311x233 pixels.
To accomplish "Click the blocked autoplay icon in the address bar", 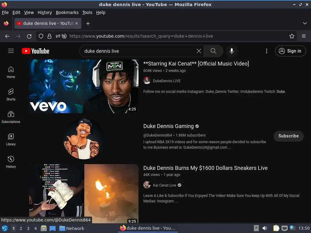I will click(x=64, y=36).
